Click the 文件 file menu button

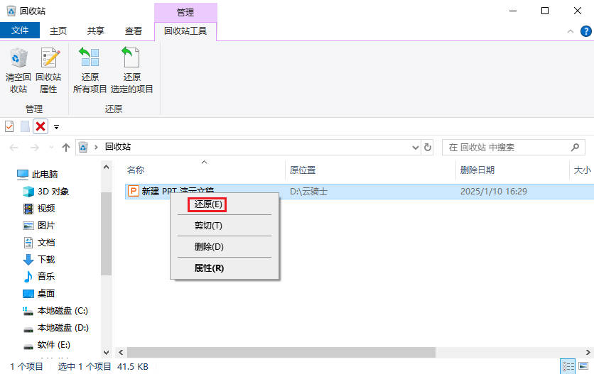pyautogui.click(x=20, y=31)
